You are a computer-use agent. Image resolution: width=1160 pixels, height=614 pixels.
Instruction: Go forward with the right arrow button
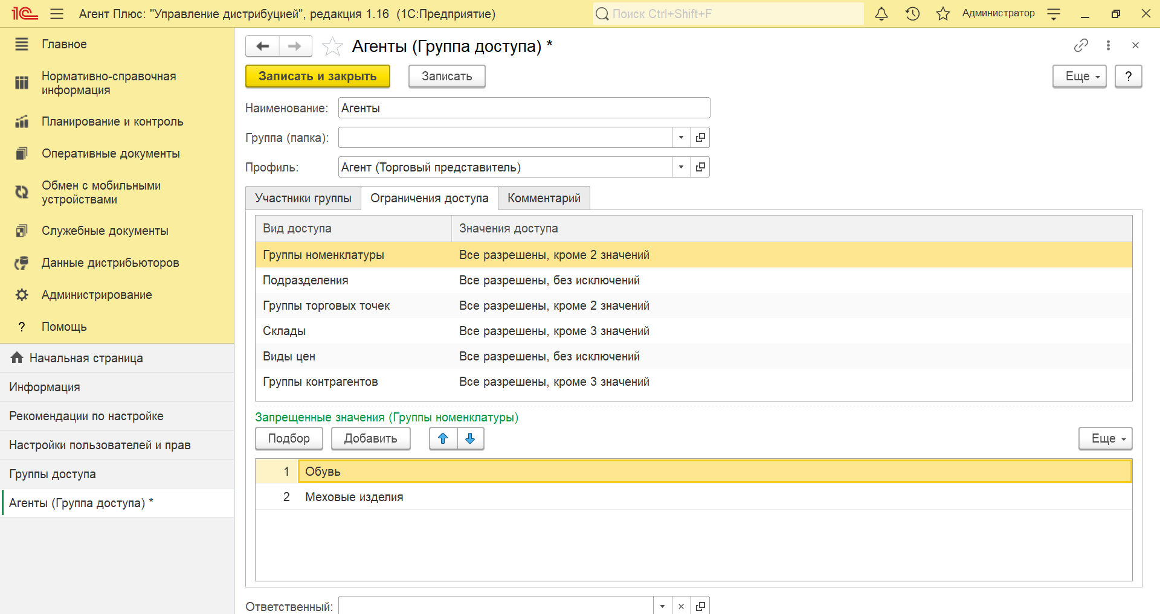point(295,46)
